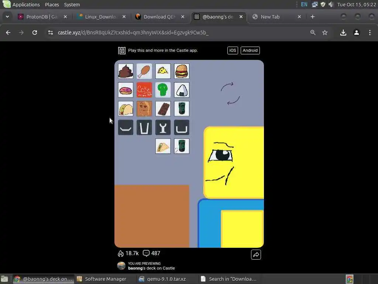Select the wide bowl container
This screenshot has height=284, width=378.
pyautogui.click(x=182, y=127)
